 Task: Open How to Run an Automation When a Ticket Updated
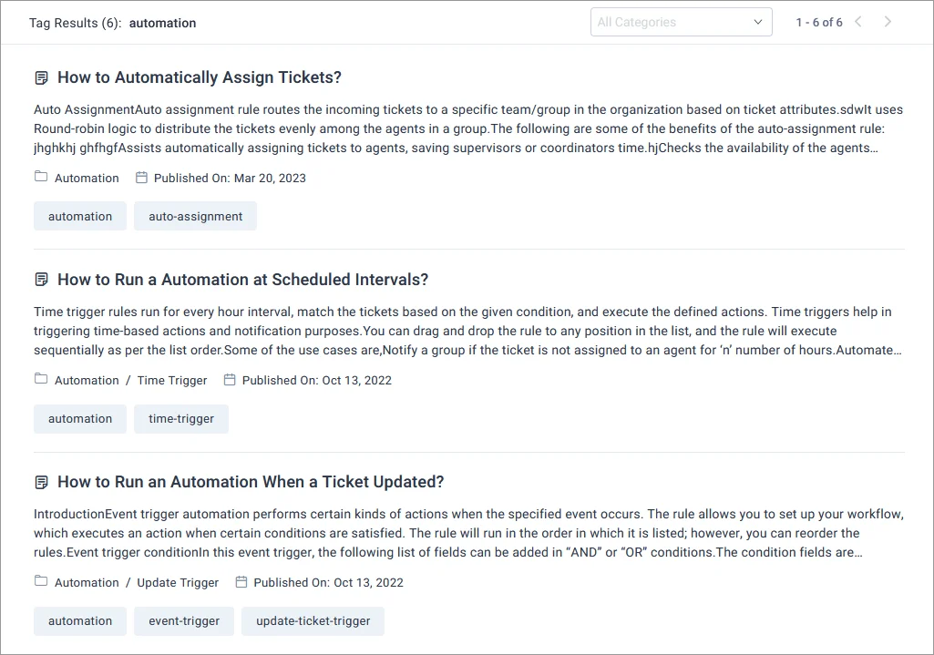(251, 482)
